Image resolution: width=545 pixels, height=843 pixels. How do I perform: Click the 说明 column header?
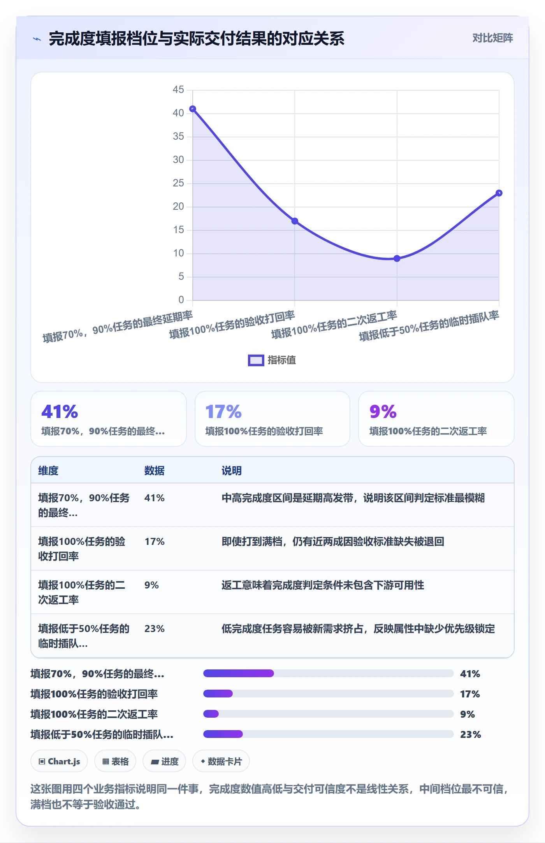coord(232,471)
